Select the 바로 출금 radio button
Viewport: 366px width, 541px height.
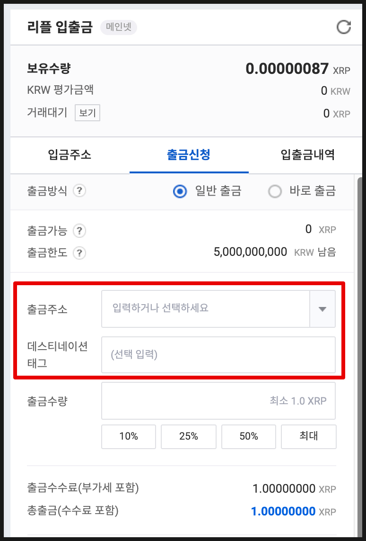pyautogui.click(x=275, y=191)
